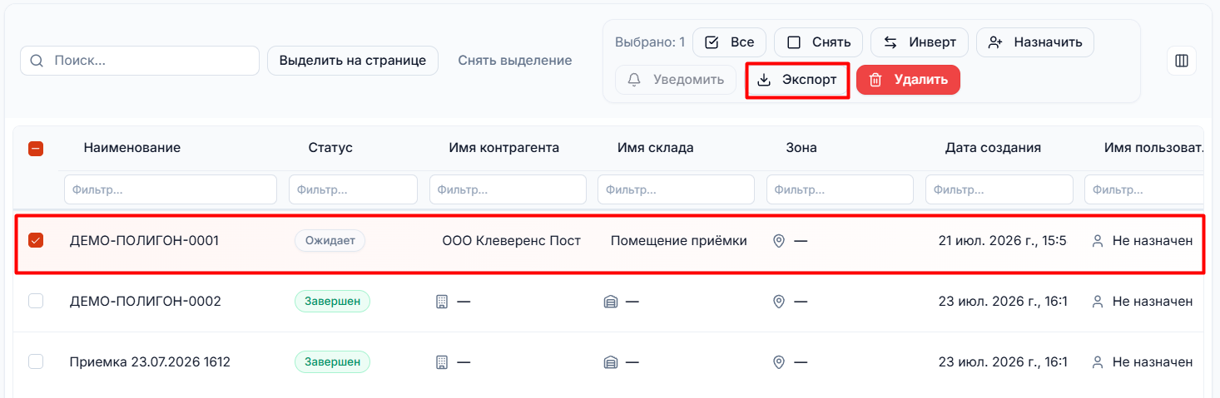Click the Выбрано: 1 counter label
The height and width of the screenshot is (398, 1220).
click(650, 42)
